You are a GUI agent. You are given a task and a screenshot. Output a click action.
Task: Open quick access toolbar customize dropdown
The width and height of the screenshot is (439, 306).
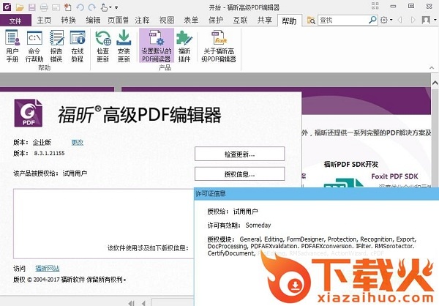coord(116,7)
